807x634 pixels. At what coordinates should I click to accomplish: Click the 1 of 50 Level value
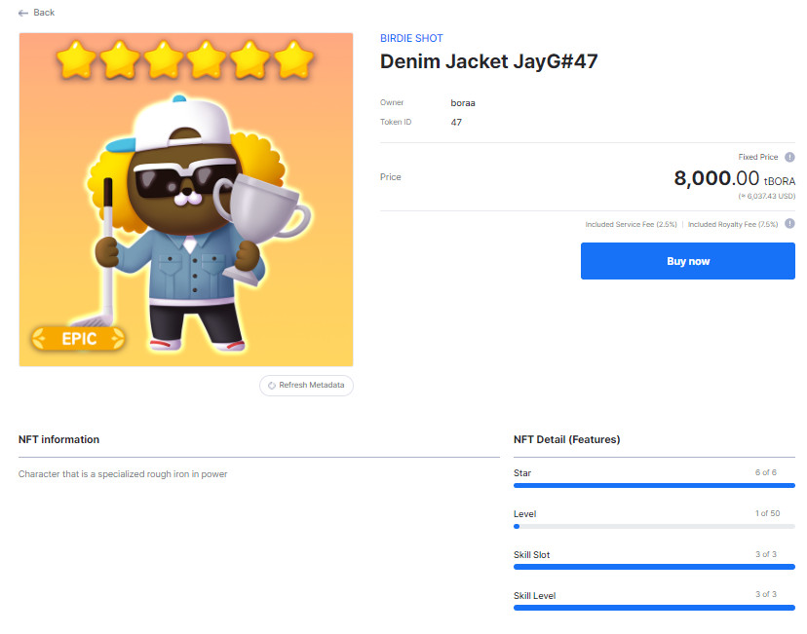coord(767,513)
